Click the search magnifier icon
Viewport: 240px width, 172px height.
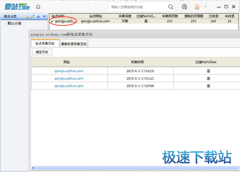170,7
